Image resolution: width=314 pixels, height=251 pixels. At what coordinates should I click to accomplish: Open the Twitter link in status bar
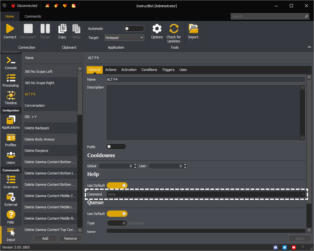coord(284,248)
